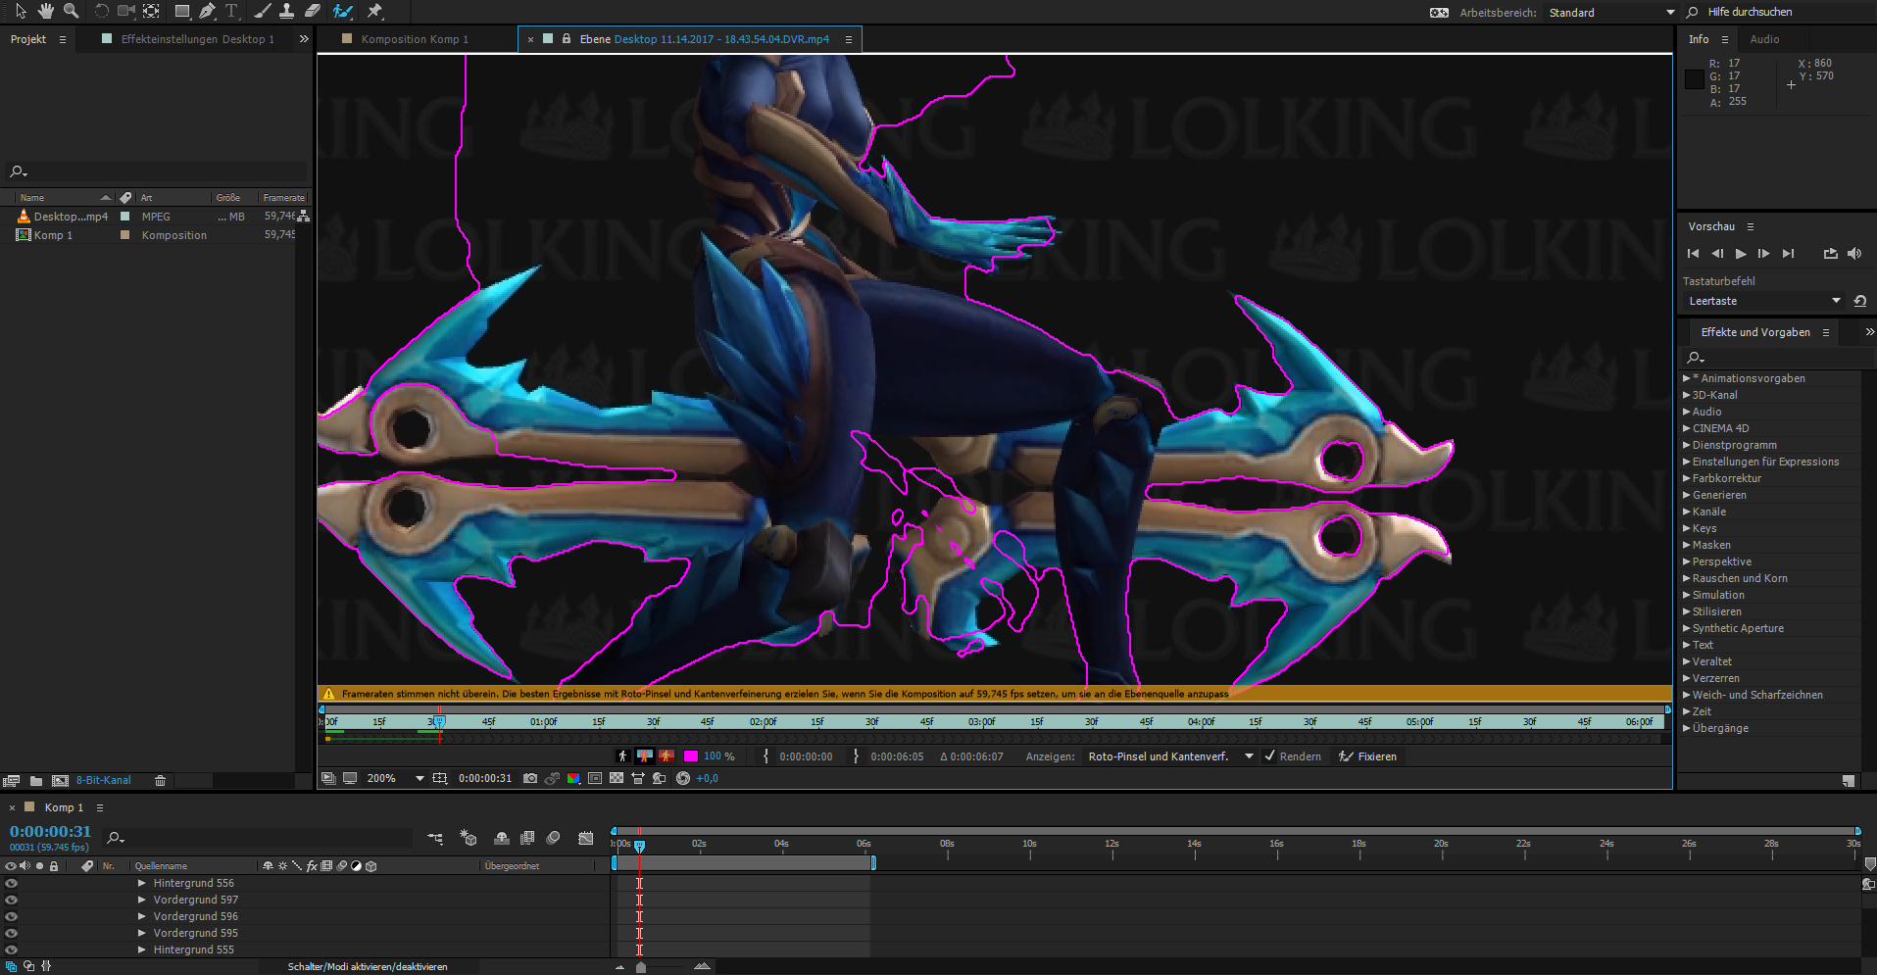Delete the selected project item with the trash icon
This screenshot has height=975, width=1877.
pos(160,781)
